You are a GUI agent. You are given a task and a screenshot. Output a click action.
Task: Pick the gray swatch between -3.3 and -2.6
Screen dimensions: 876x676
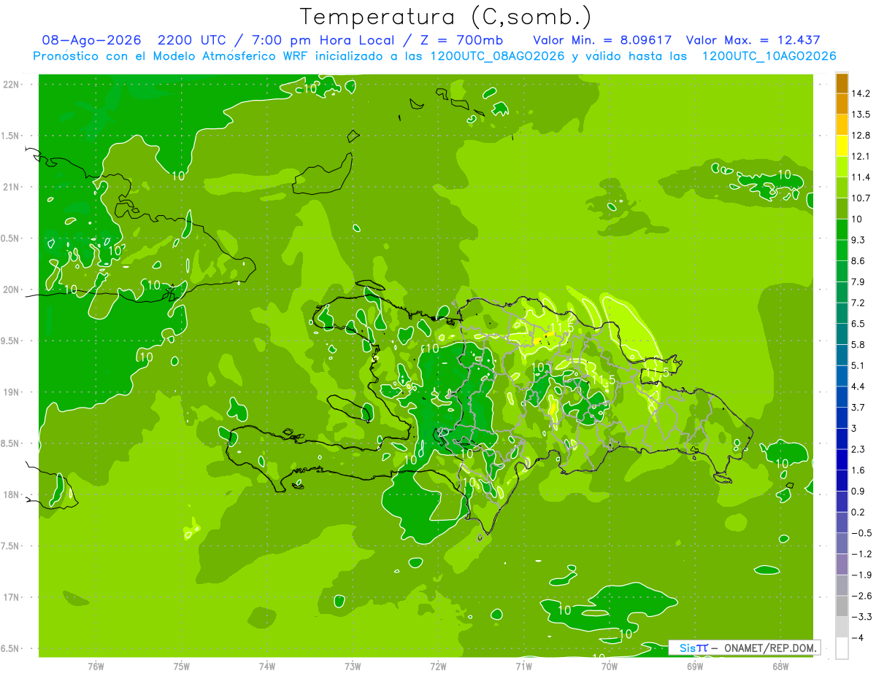click(x=842, y=606)
